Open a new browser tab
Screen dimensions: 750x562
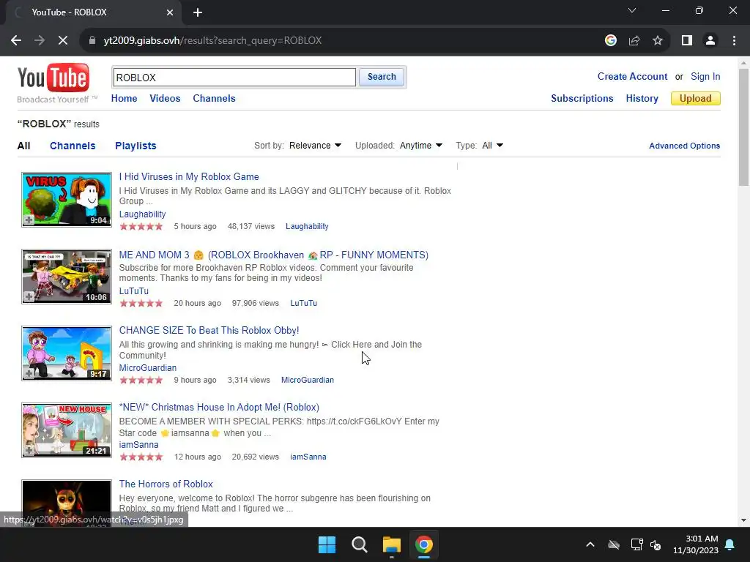click(x=198, y=12)
